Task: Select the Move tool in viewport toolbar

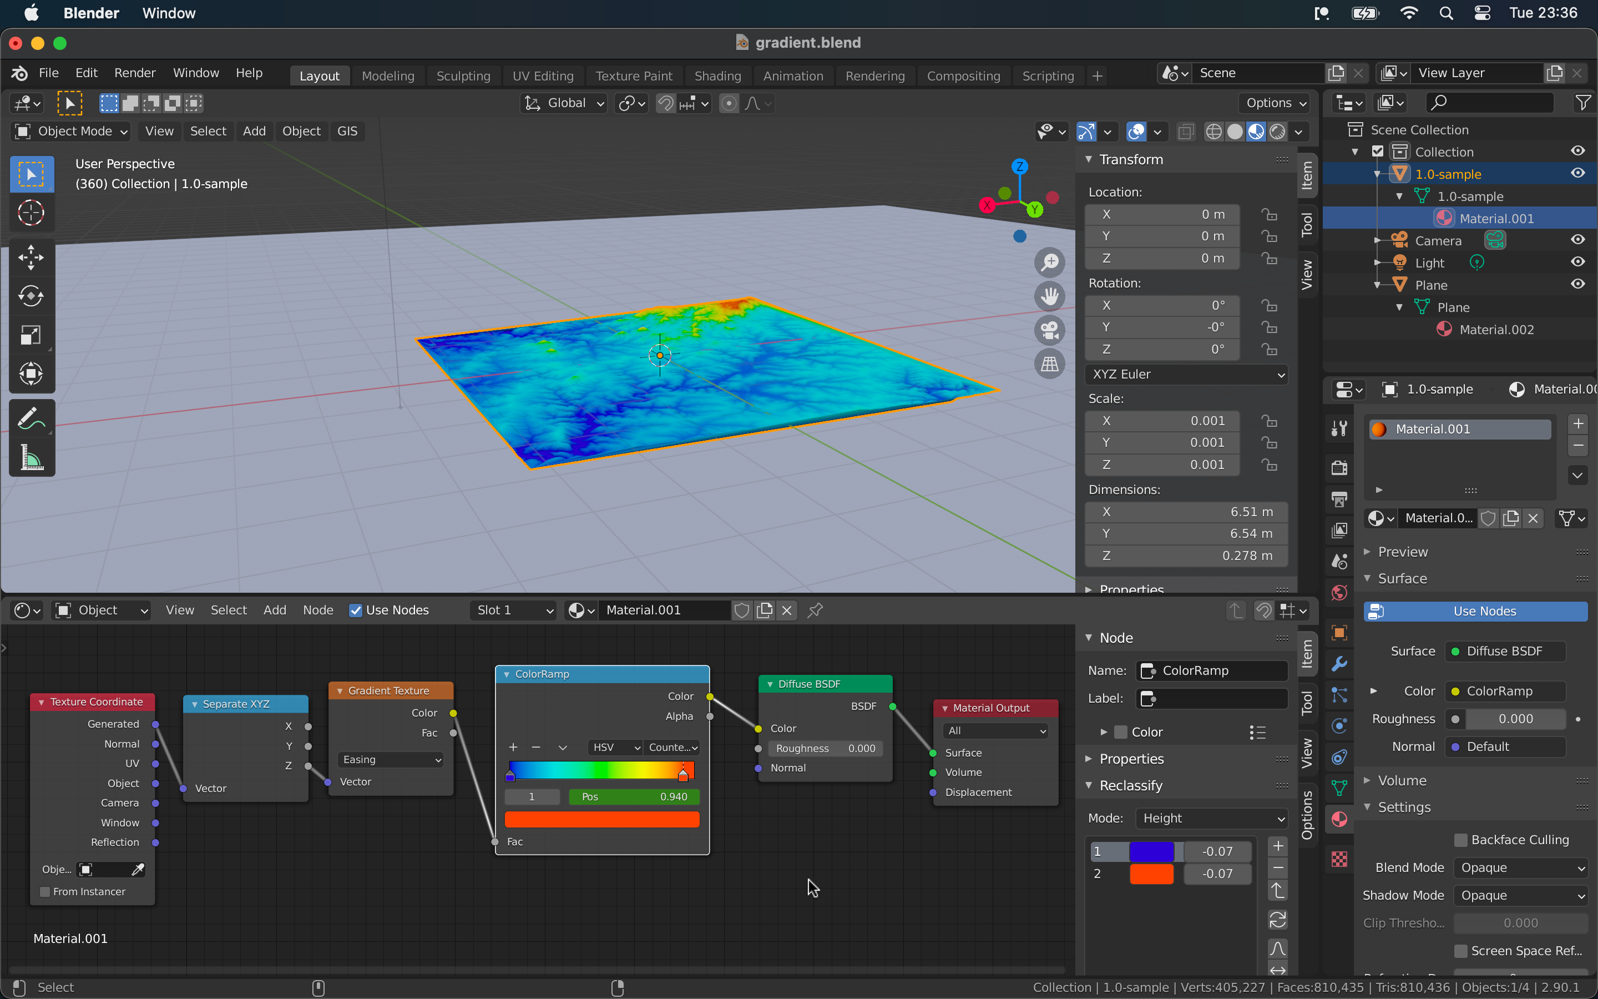Action: 31,257
